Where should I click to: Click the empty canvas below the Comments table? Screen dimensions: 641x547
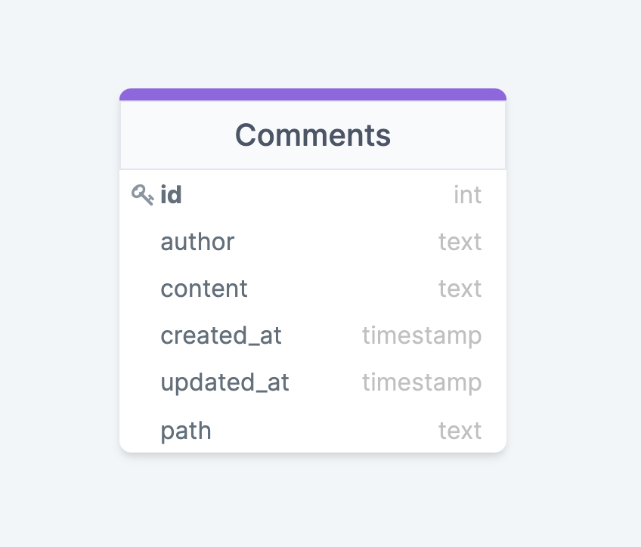point(312,500)
